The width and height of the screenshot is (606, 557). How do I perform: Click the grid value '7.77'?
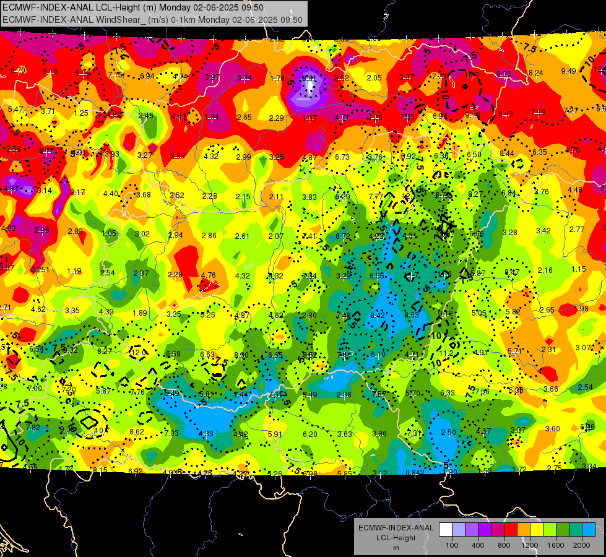click(376, 196)
